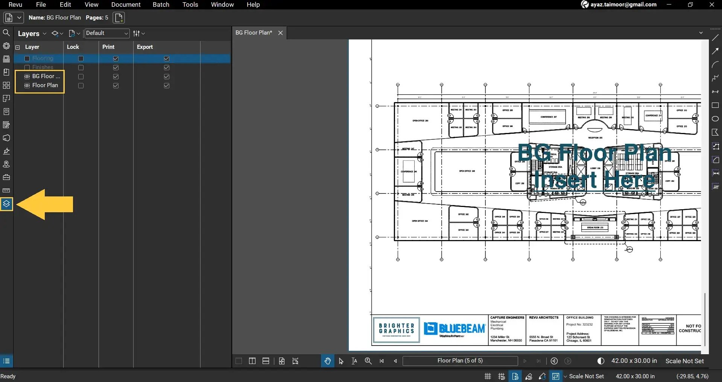Select the Text Select tool
The image size is (722, 382).
click(354, 361)
